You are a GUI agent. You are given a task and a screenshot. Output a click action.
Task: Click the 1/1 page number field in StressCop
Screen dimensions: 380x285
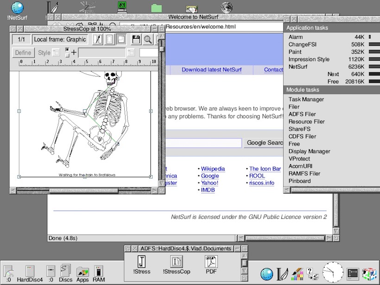coord(21,39)
